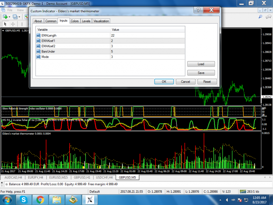Click the Value column header

147,30
